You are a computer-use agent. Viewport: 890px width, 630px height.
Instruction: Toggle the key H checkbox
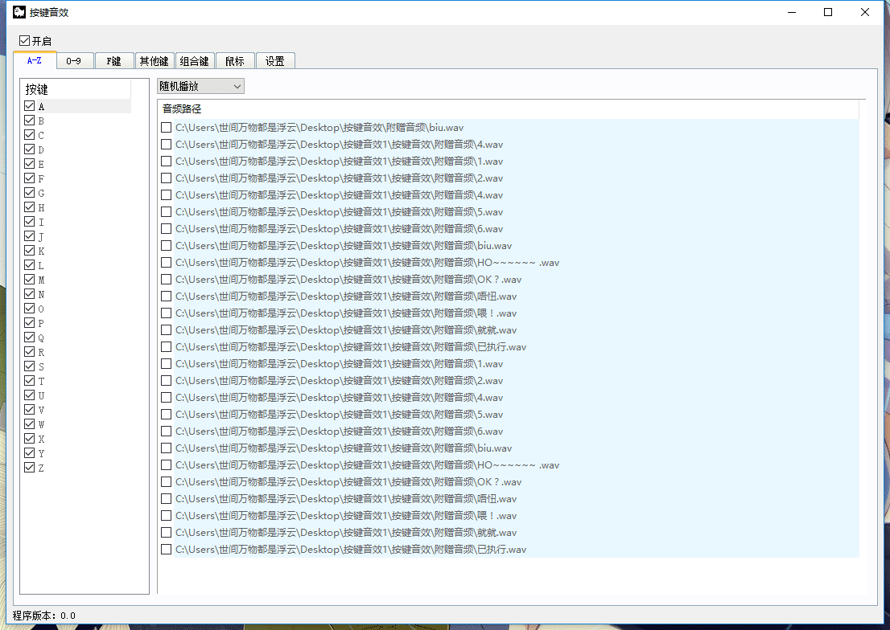30,207
